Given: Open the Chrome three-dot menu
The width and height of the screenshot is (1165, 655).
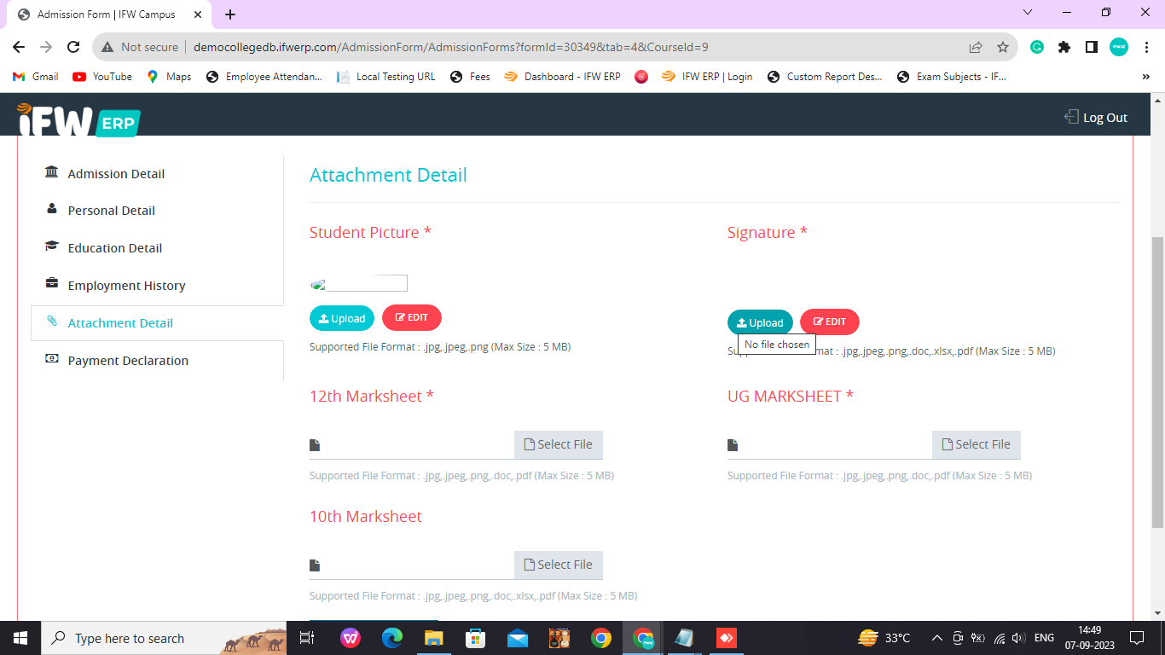Looking at the screenshot, I should click(1145, 47).
